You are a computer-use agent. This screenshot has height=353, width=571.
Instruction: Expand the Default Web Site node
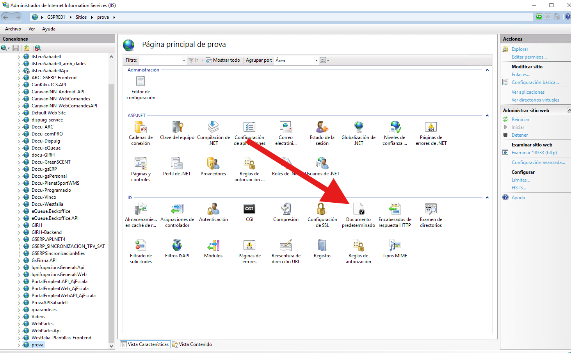pos(19,113)
